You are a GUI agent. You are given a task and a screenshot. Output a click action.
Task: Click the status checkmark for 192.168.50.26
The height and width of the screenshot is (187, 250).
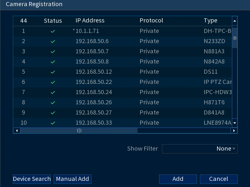pos(53,103)
